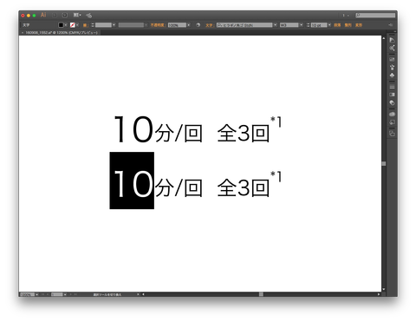Open the Swatches panel icon
The image size is (416, 322).
392,59
